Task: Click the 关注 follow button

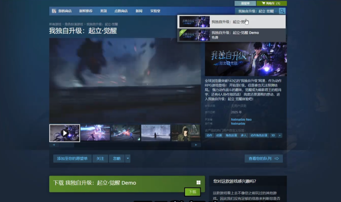Action: click(x=100, y=158)
